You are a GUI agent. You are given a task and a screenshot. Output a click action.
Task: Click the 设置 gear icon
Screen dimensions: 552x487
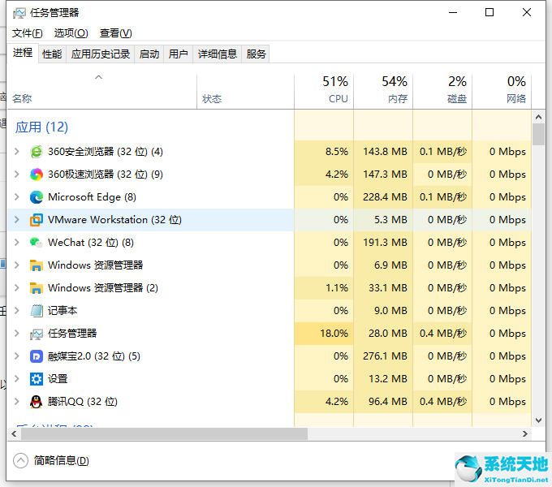click(x=37, y=379)
